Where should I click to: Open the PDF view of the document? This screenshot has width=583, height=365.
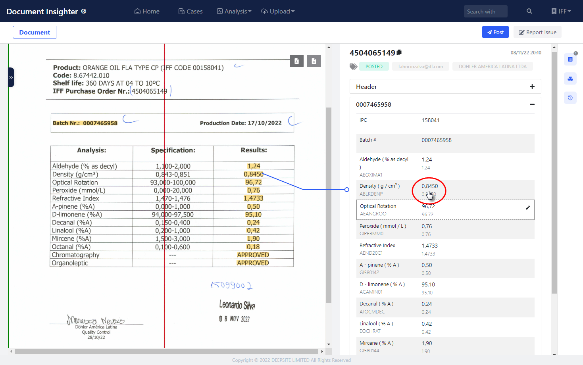tap(296, 61)
